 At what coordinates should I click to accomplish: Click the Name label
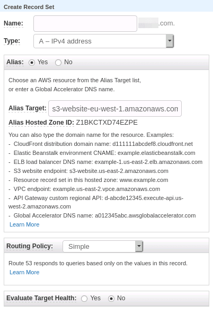tap(13, 23)
